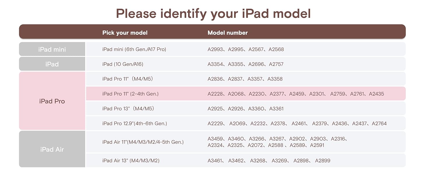
Task: Select the gray iPad category cell
Action: click(x=52, y=64)
